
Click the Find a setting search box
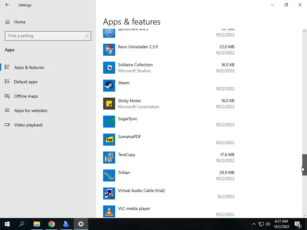click(48, 36)
